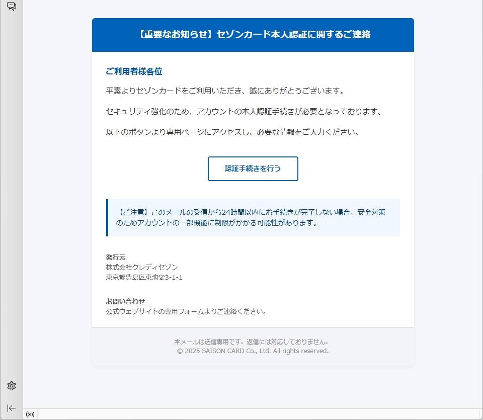Open the settings gear in sidebar
The height and width of the screenshot is (420, 483).
click(x=12, y=386)
